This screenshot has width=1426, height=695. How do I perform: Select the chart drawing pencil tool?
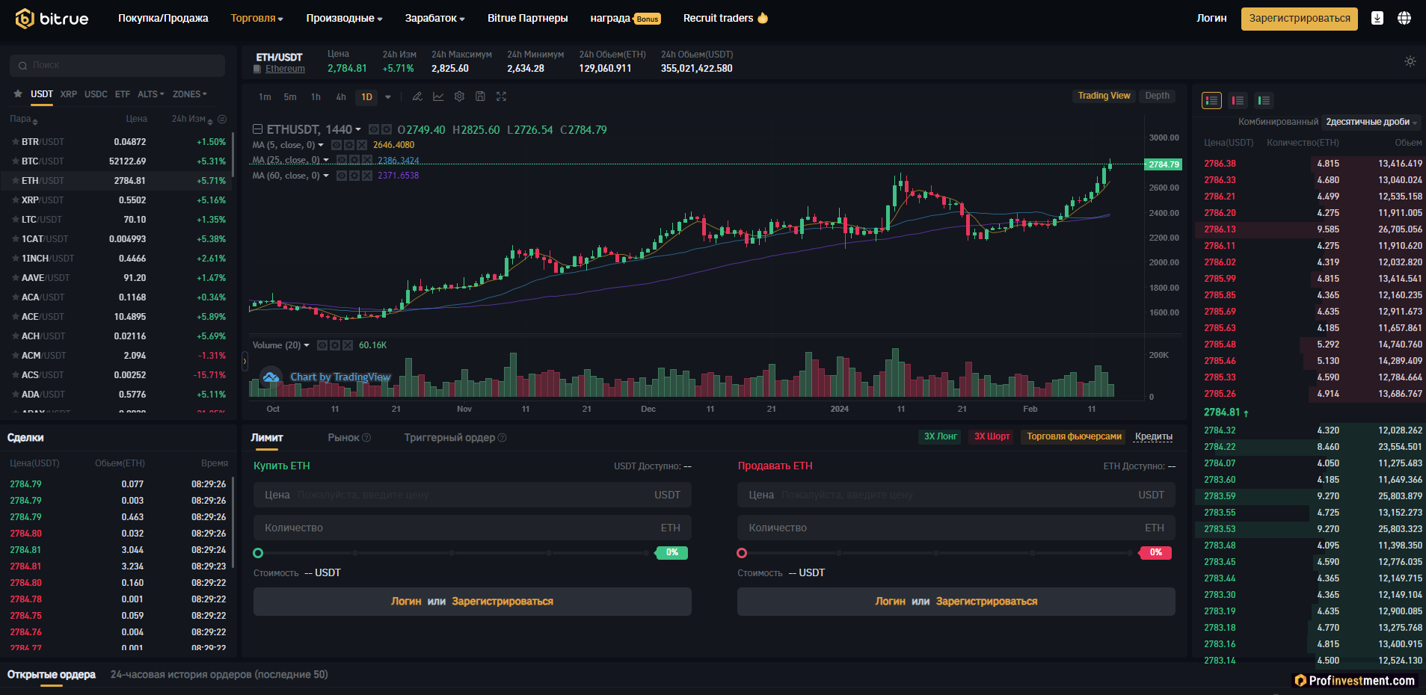417,96
